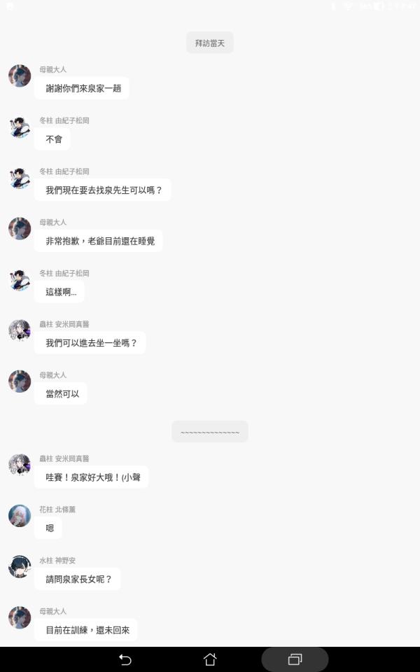The width and height of the screenshot is (420, 672).
Task: Select the wavy line scene divider
Action: (x=210, y=432)
